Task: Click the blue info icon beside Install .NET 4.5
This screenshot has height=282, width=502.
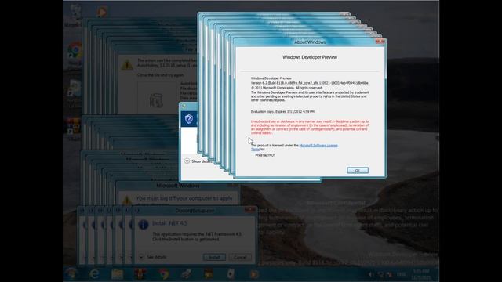Action: 143,225
